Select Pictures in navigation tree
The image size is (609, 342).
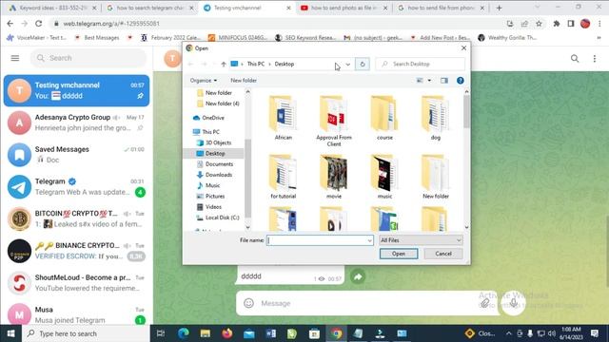click(211, 197)
